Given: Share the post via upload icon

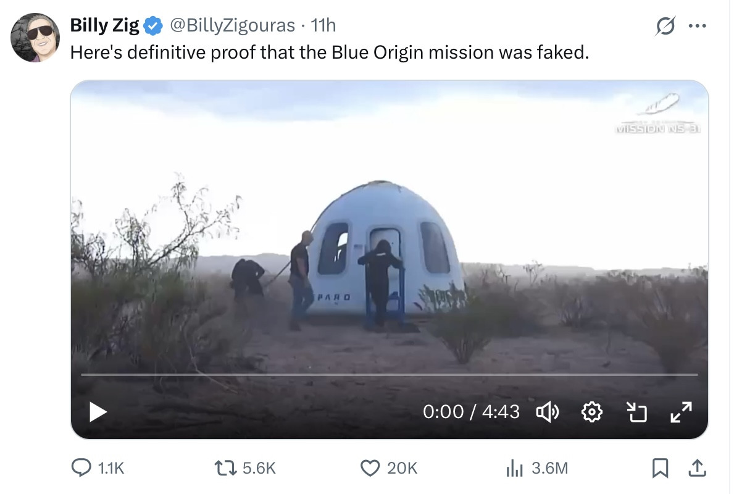Looking at the screenshot, I should [697, 468].
